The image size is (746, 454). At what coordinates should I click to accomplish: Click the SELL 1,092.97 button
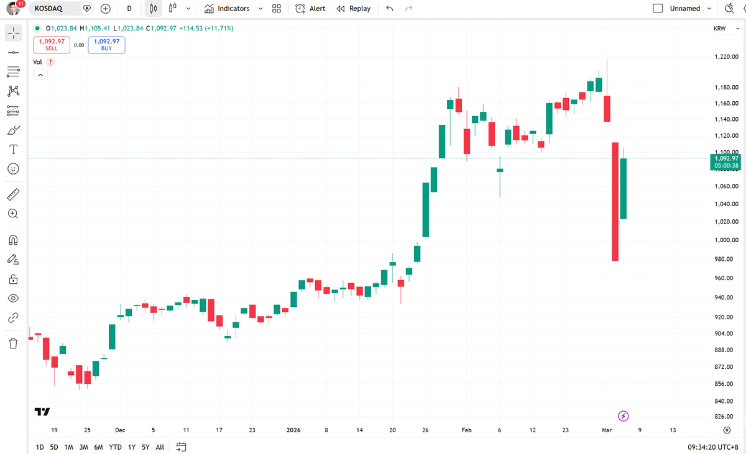coord(52,45)
